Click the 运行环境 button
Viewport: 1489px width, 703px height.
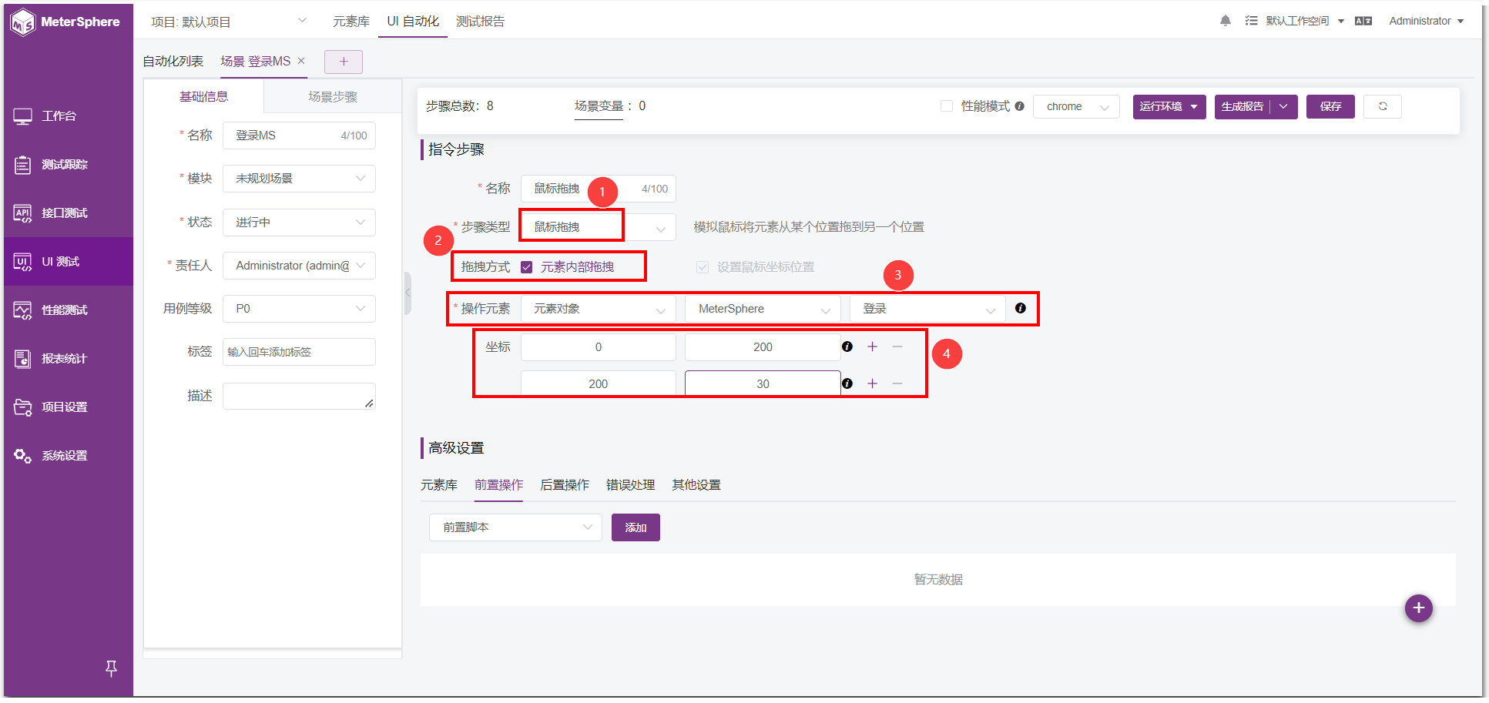[x=1169, y=106]
